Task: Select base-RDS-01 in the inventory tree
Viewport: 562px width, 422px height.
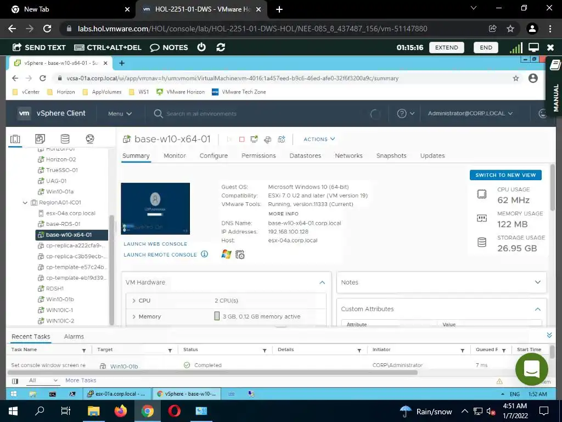Action: (63, 224)
